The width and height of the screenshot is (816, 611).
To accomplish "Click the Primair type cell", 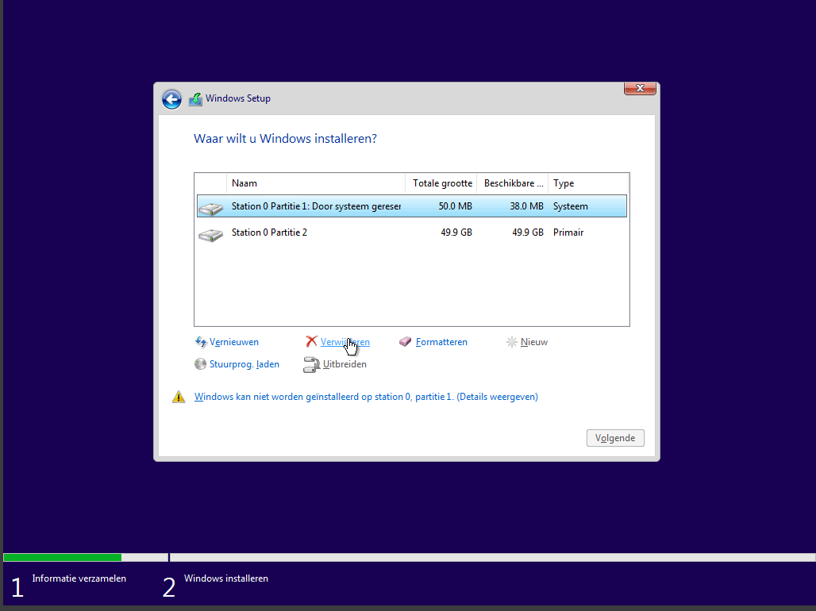I will point(568,232).
